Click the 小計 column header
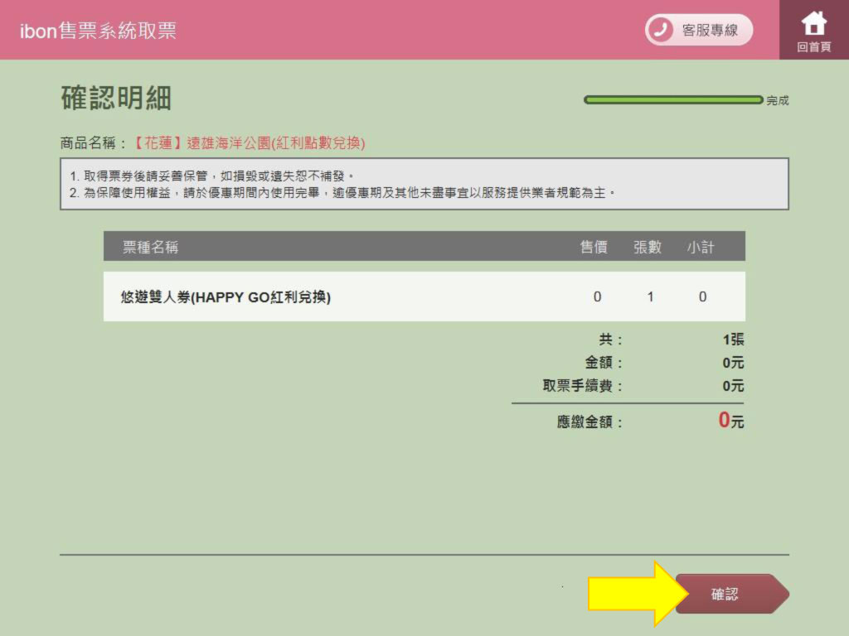 701,247
